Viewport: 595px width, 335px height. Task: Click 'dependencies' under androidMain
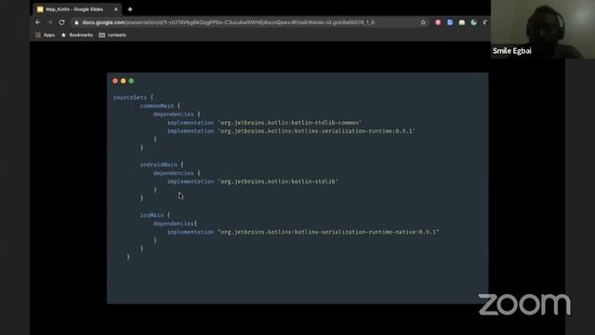(174, 173)
